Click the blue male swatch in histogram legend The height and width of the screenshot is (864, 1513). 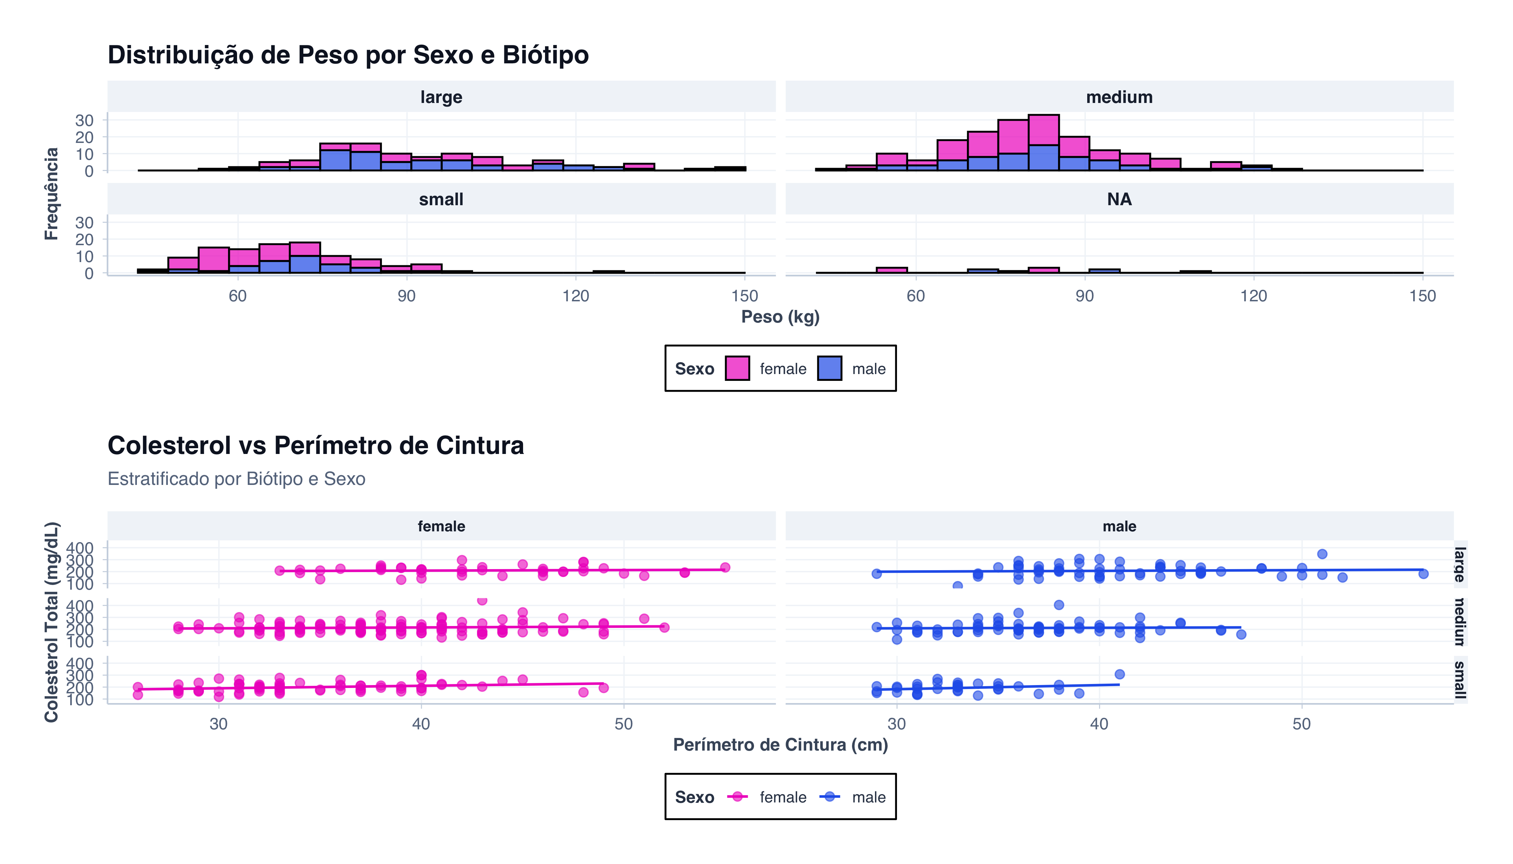830,369
